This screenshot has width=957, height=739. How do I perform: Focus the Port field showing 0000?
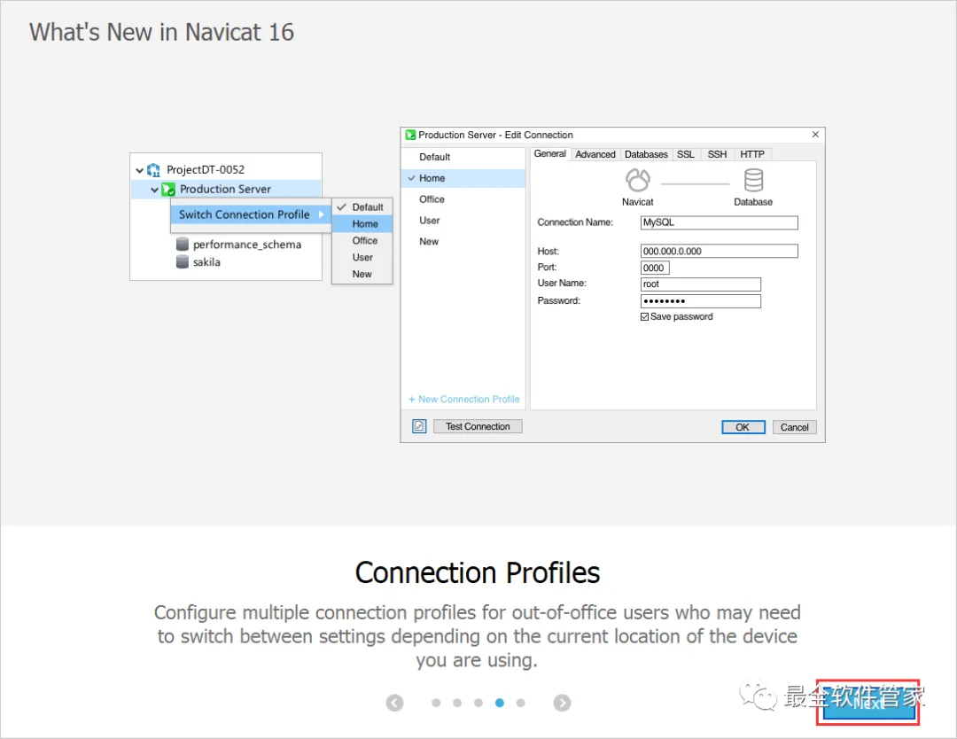tap(655, 268)
